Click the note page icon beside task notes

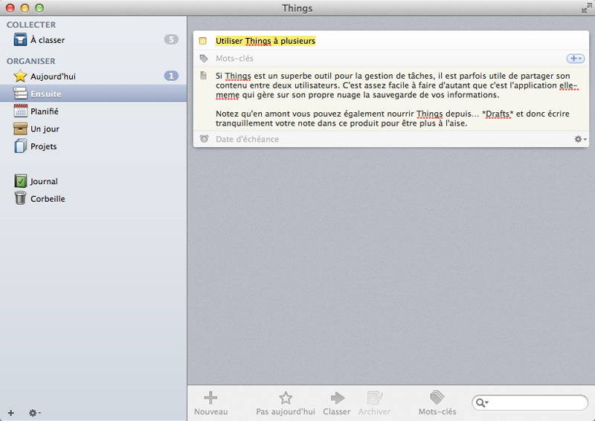click(204, 76)
